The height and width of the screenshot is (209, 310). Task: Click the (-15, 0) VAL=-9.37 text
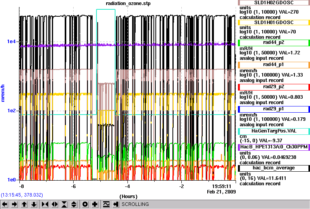click(x=261, y=141)
